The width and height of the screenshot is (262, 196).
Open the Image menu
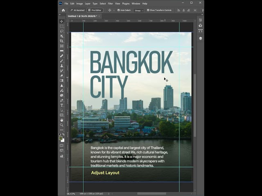[x=79, y=4]
